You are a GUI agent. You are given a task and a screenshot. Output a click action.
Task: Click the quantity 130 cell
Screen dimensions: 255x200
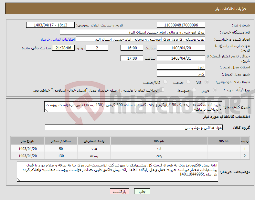61,156
